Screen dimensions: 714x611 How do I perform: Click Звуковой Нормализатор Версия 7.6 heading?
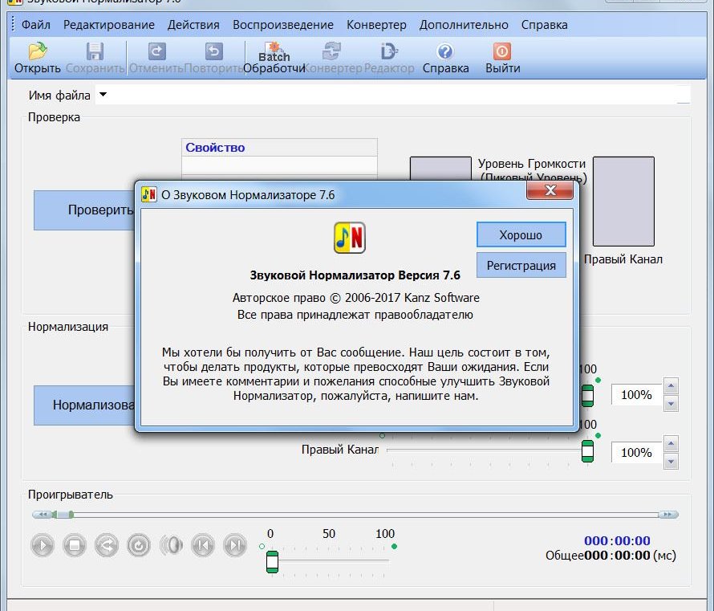click(x=355, y=275)
